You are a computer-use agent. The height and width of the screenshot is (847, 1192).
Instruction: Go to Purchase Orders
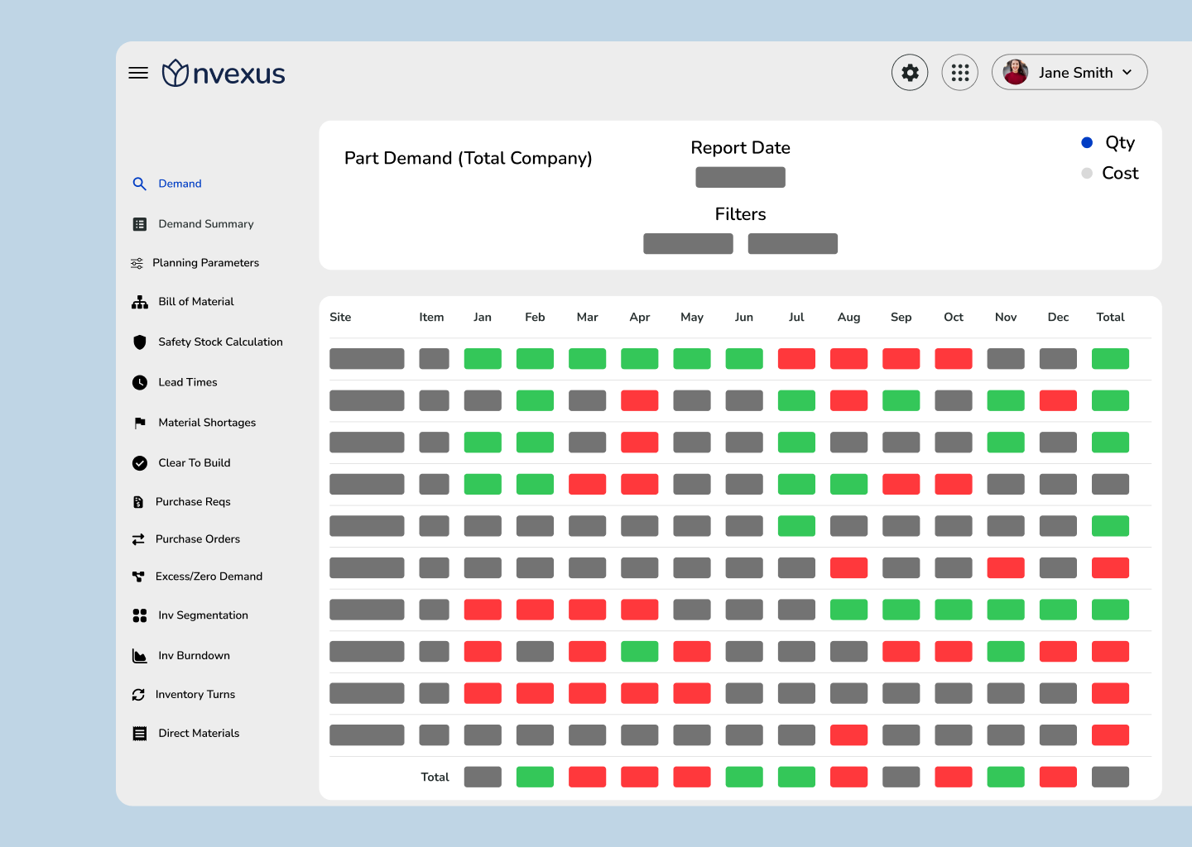[x=198, y=539]
